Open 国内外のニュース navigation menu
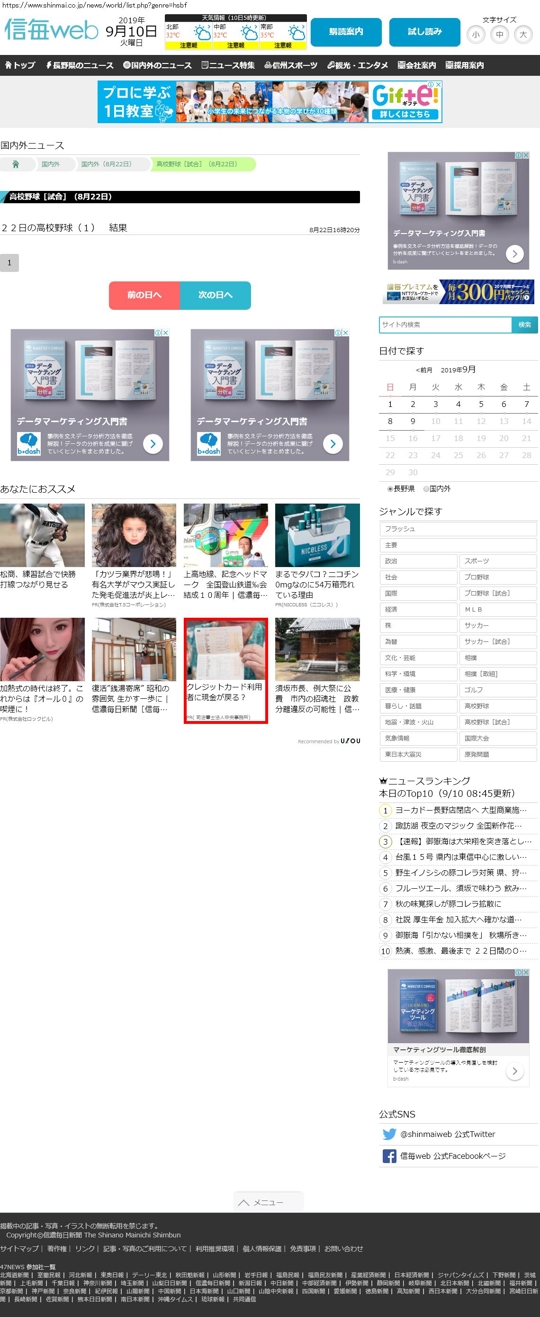This screenshot has height=1317, width=540. pyautogui.click(x=157, y=65)
